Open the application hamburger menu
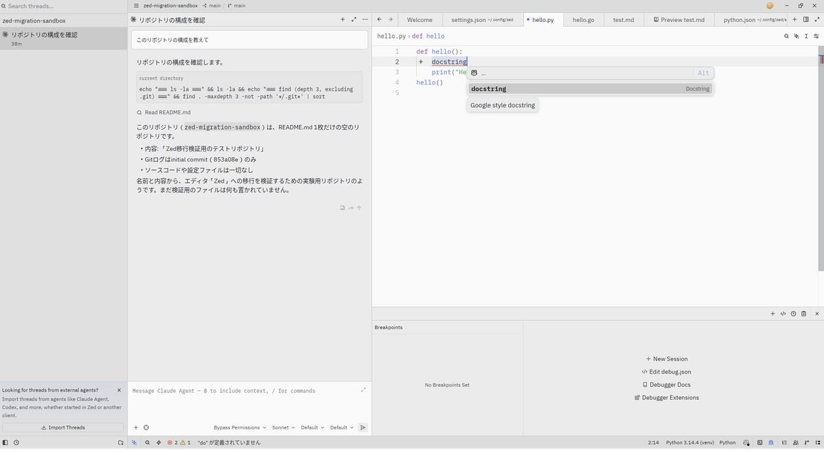 136,5
